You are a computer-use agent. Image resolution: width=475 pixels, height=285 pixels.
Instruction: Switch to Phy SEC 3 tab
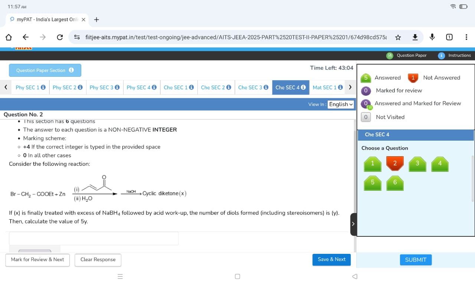(105, 87)
